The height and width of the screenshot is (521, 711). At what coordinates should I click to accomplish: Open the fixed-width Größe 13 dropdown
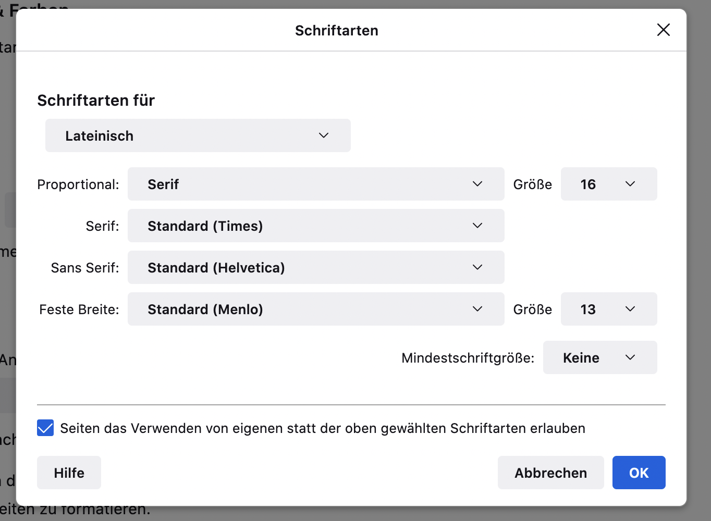[608, 309]
